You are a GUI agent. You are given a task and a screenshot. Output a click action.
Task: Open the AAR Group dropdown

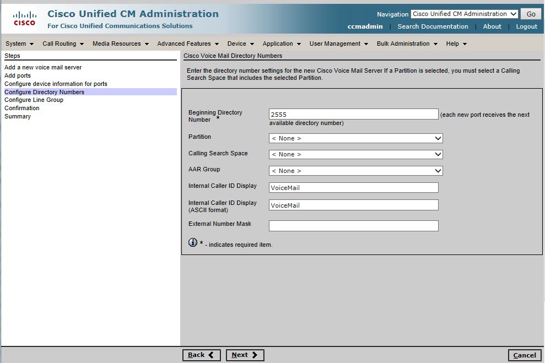(355, 171)
